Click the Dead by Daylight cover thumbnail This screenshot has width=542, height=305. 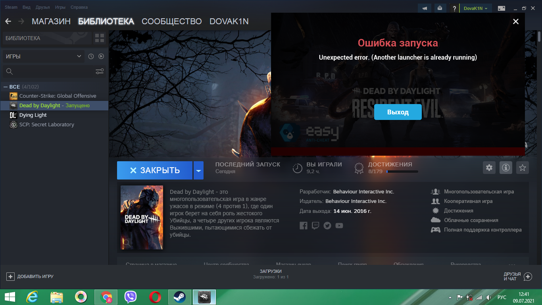(142, 217)
